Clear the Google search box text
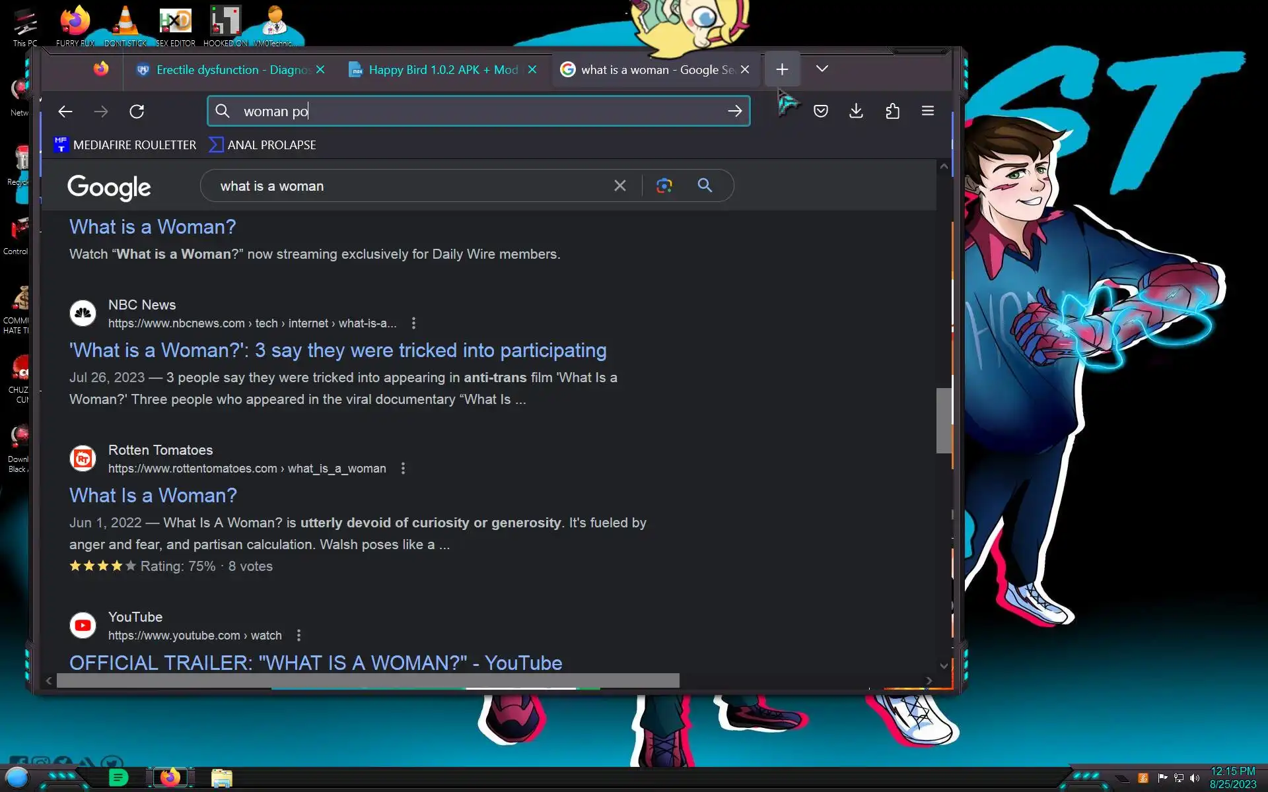 pos(619,186)
